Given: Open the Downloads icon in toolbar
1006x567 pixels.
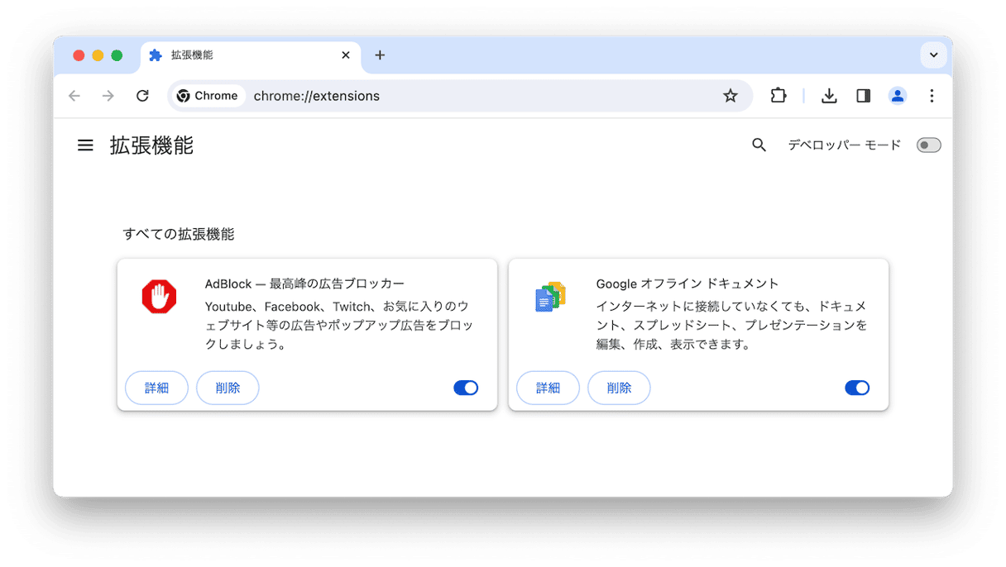Looking at the screenshot, I should (828, 96).
